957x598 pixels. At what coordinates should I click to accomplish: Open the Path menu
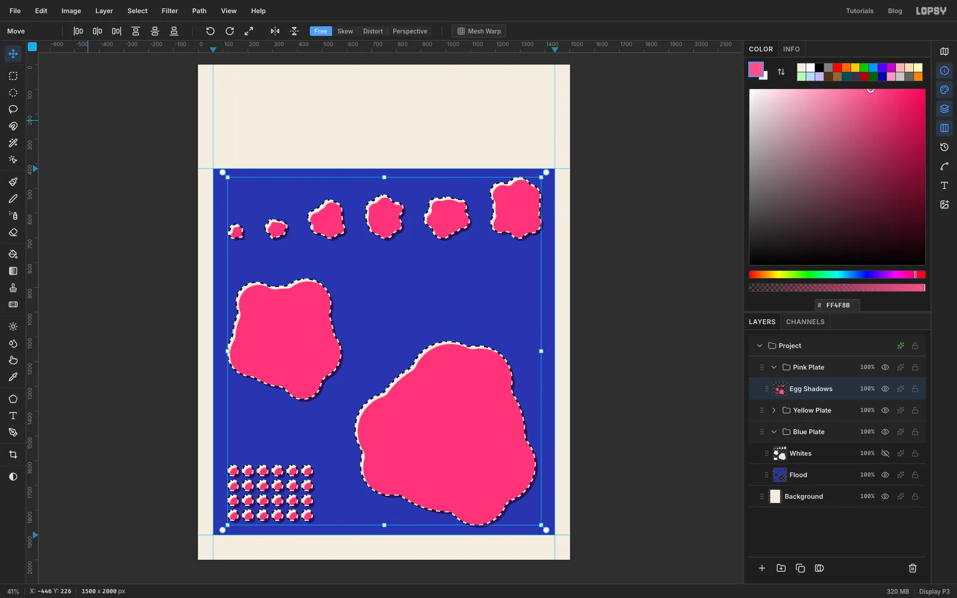coord(199,11)
